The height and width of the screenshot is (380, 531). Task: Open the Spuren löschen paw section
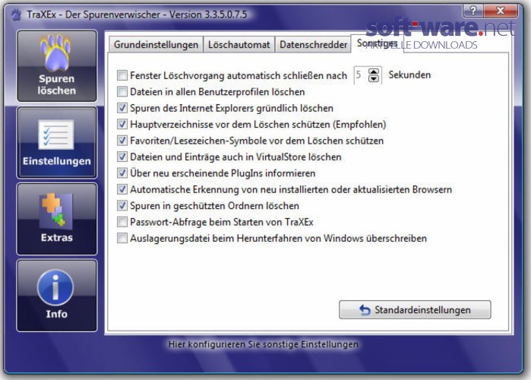pos(57,66)
